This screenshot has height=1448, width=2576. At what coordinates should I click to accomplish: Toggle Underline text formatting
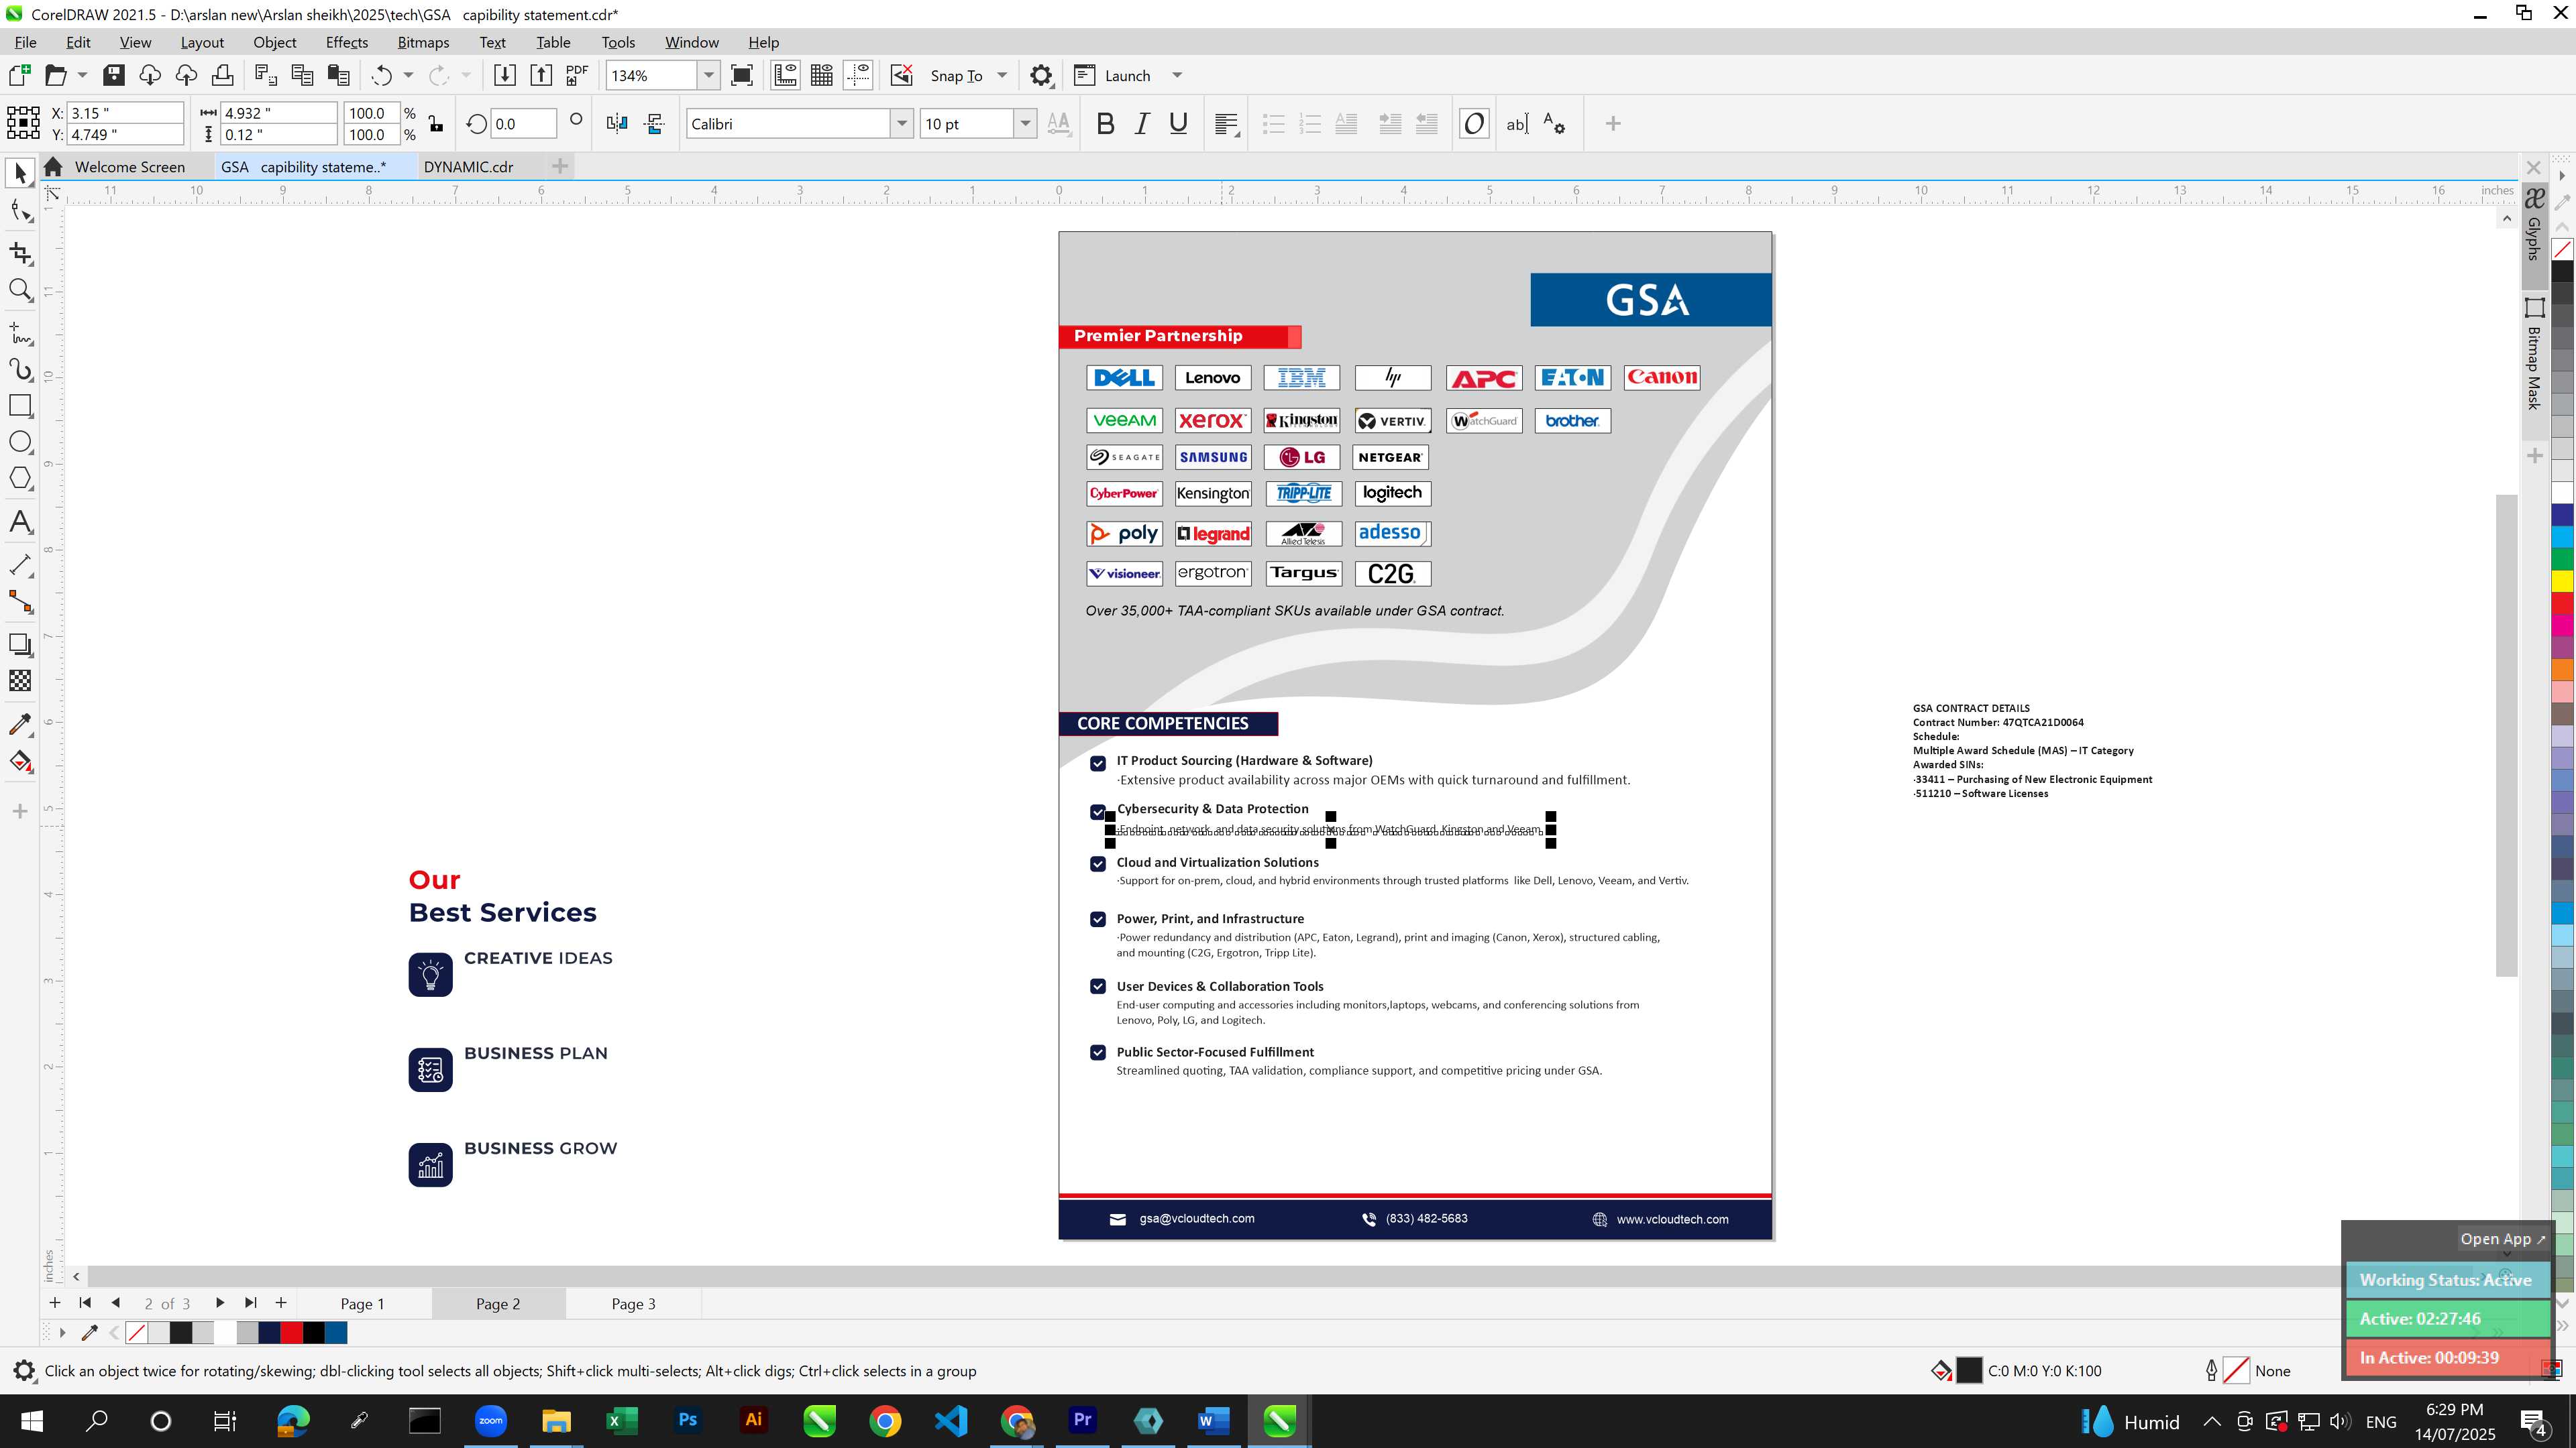click(1179, 124)
